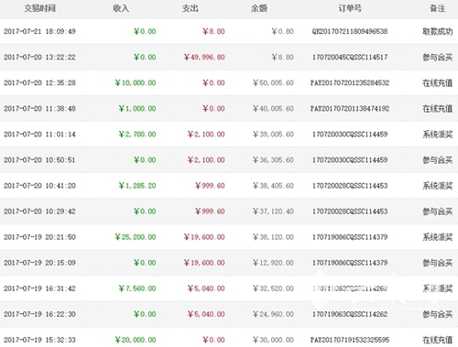This screenshot has height=347, width=458.
Task: Click the balance ¥30,000.00
Action: coord(273,340)
